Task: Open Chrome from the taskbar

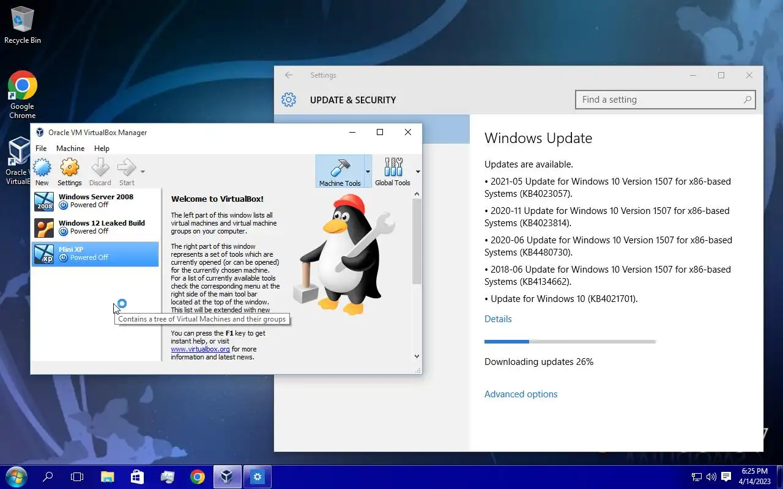Action: click(x=197, y=477)
